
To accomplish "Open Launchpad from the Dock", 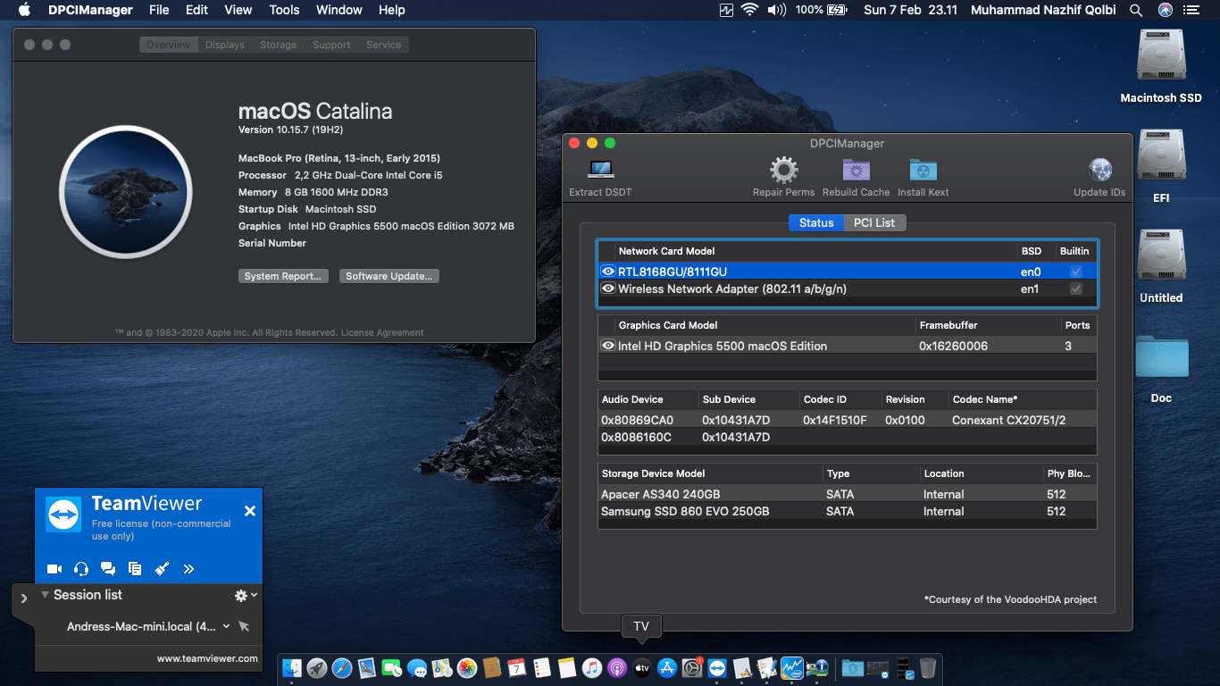I will (x=316, y=667).
